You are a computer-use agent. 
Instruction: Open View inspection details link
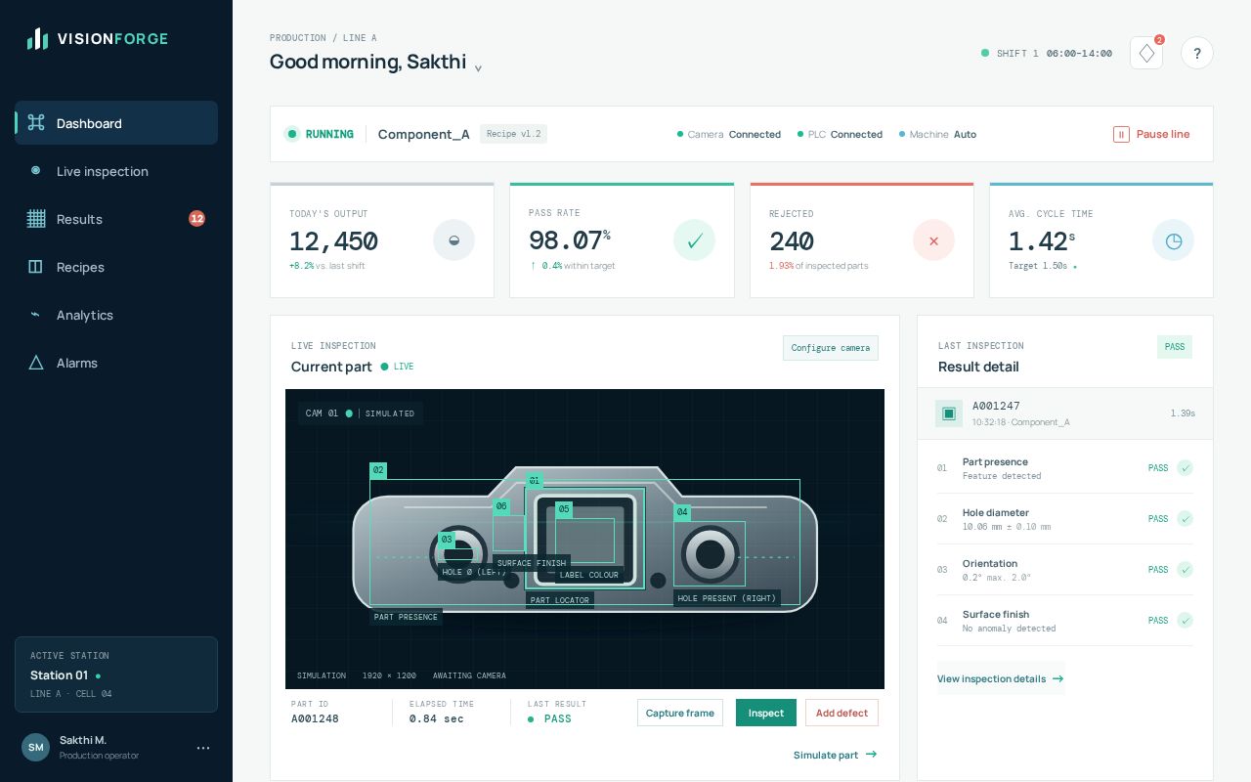[x=1000, y=678]
